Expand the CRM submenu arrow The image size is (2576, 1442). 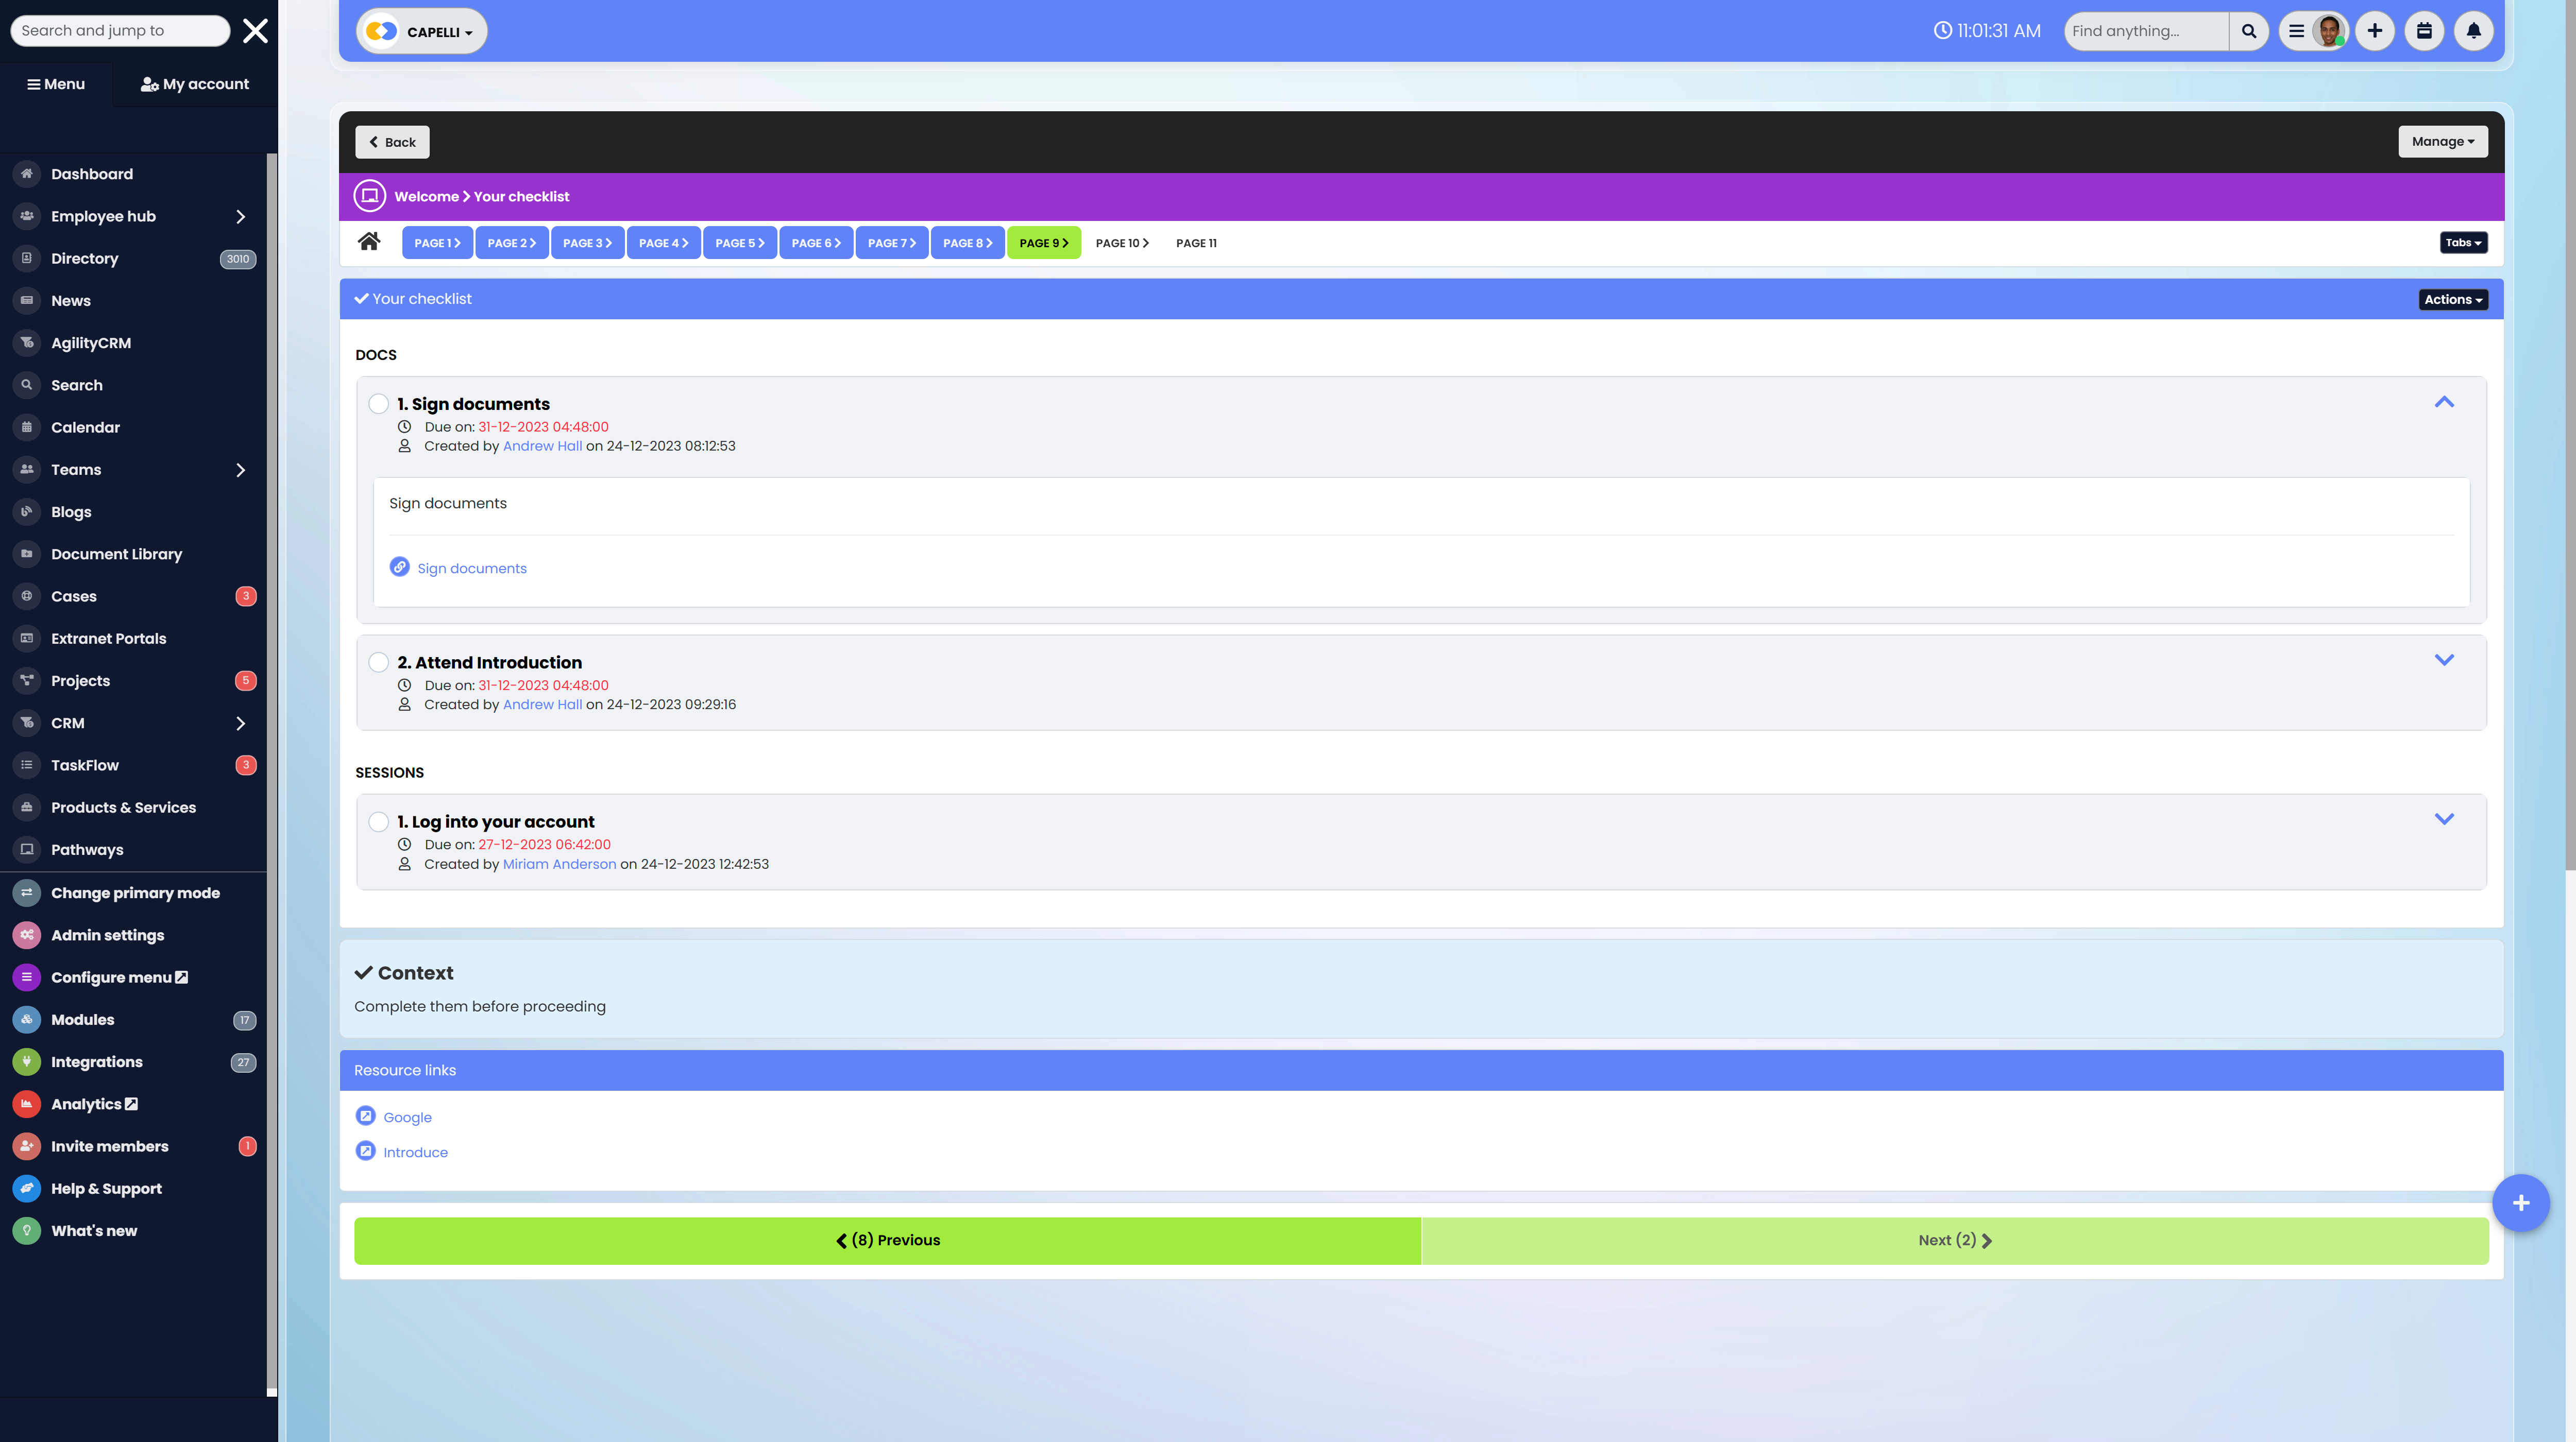[240, 724]
